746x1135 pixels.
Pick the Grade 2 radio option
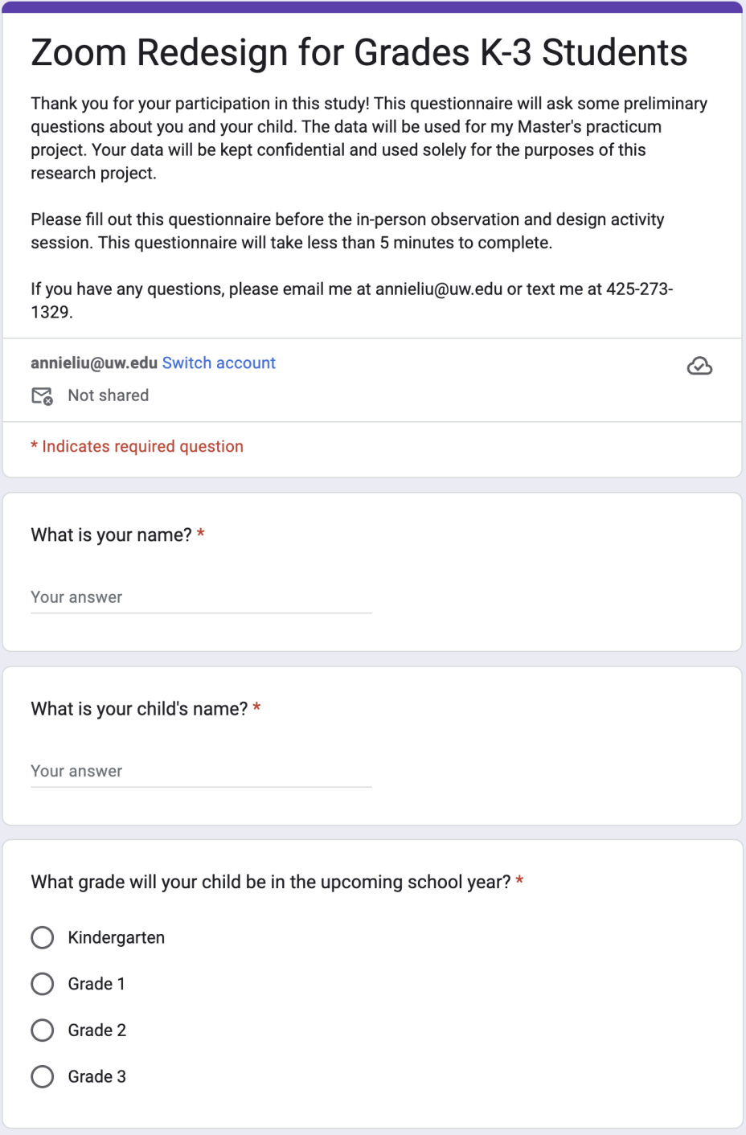(43, 1031)
